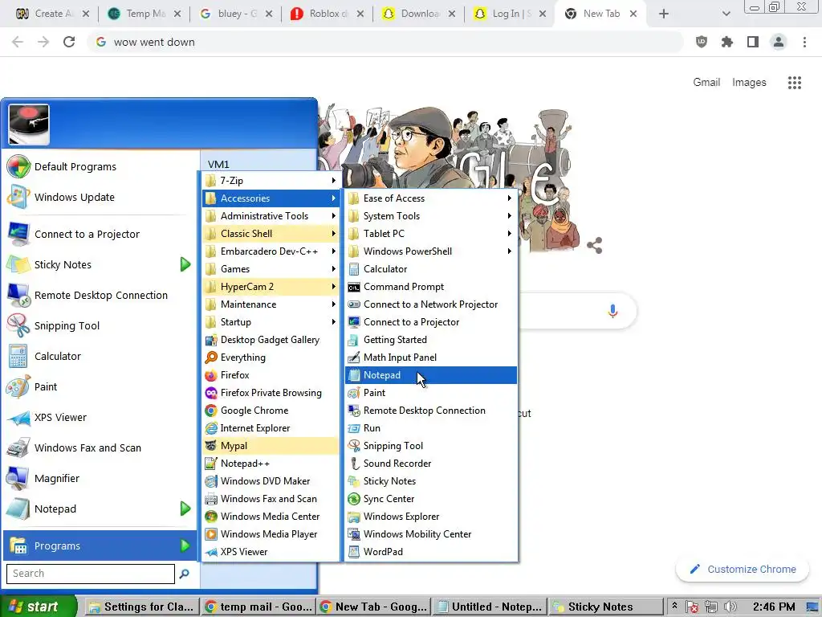Click the Remote Desktop Connection icon in Accessories
The width and height of the screenshot is (822, 617).
pyautogui.click(x=354, y=411)
